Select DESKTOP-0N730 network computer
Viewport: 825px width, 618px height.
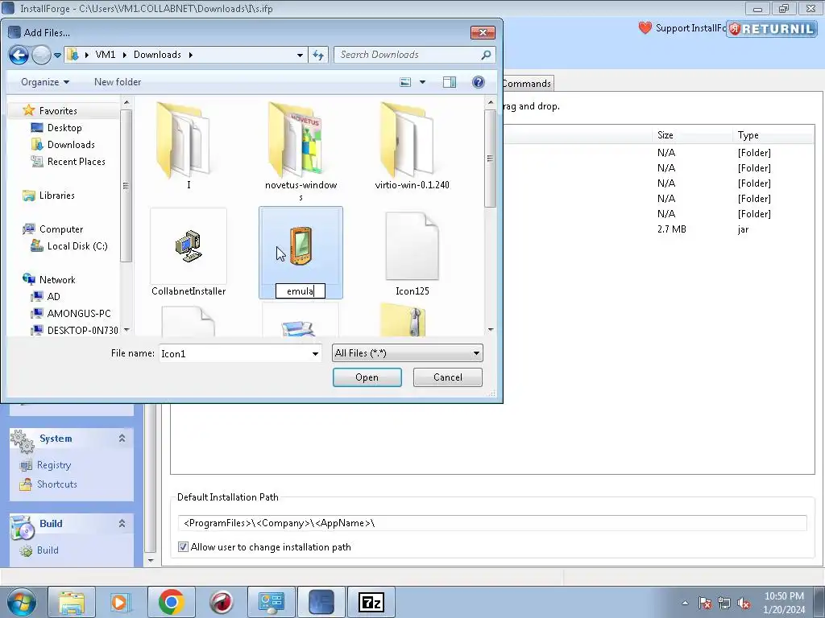pyautogui.click(x=82, y=330)
